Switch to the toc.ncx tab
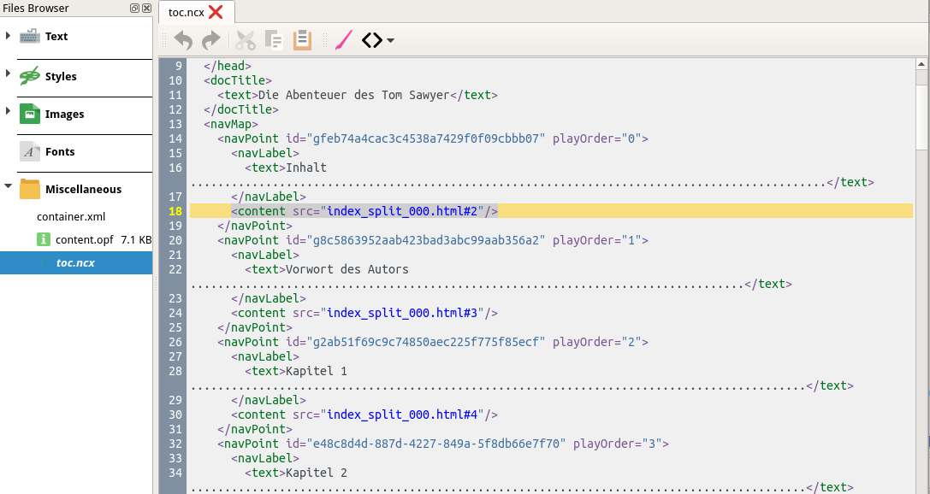Viewport: 930px width, 494px height. [x=187, y=12]
